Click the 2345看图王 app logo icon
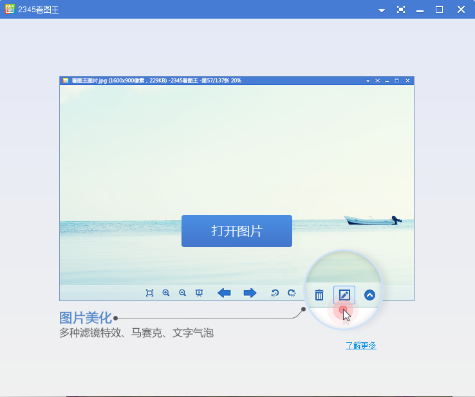 point(9,9)
